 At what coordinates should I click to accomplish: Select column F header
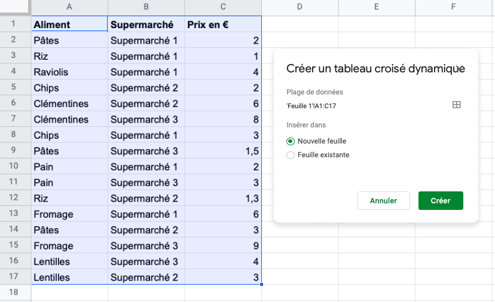[453, 7]
